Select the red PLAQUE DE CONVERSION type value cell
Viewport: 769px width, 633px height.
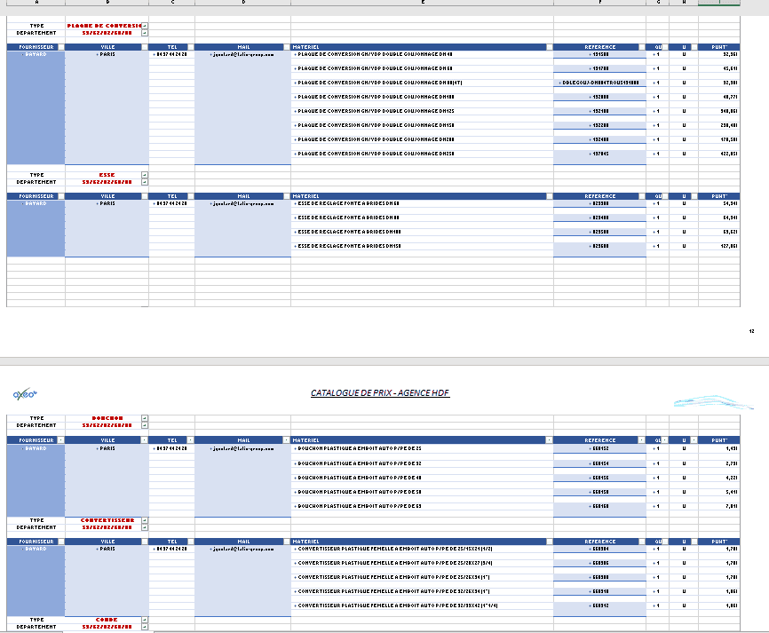tap(104, 26)
